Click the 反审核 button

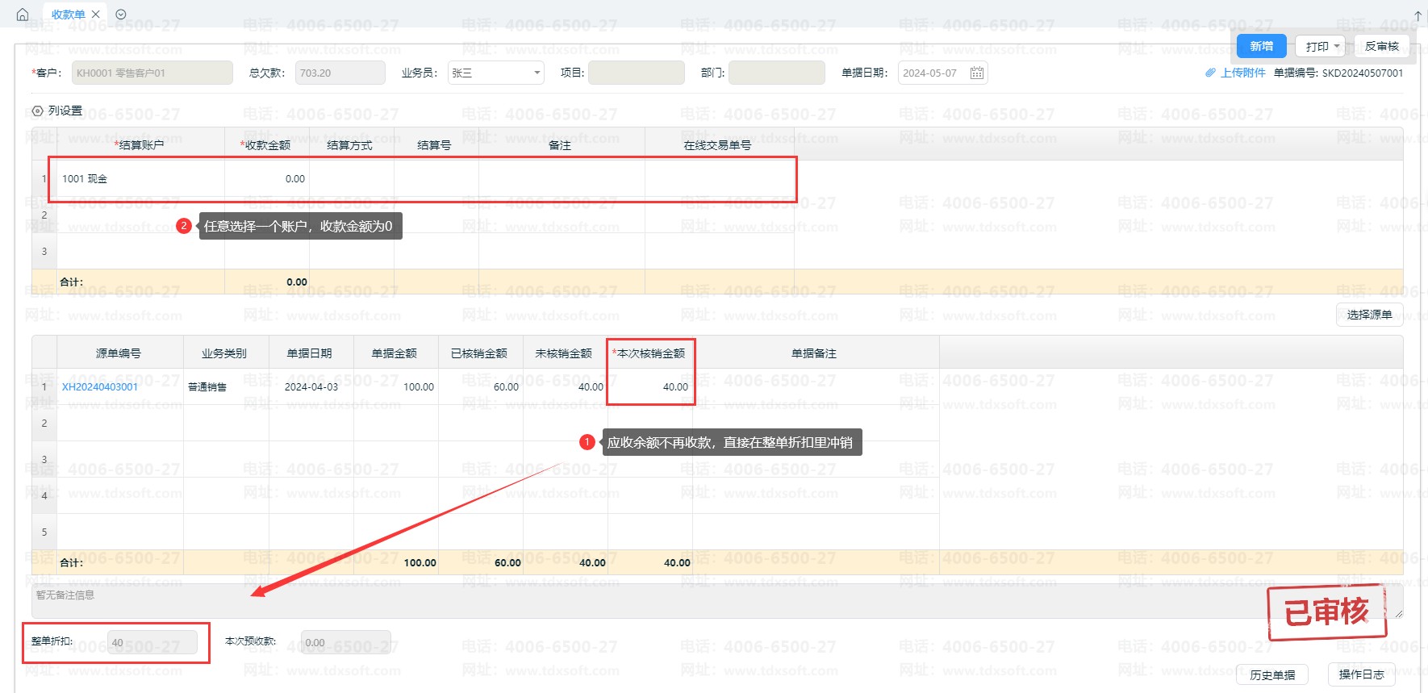pos(1381,46)
